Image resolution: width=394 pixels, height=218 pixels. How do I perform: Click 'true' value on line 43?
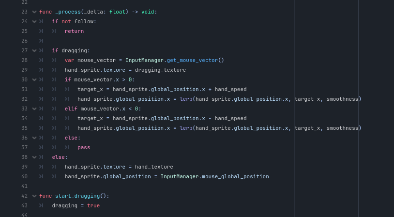(x=93, y=206)
